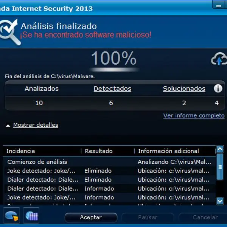The width and height of the screenshot is (227, 227).
Task: Click 'Fin del análisis de C:\virus\Malware.' text
Action: click(50, 76)
